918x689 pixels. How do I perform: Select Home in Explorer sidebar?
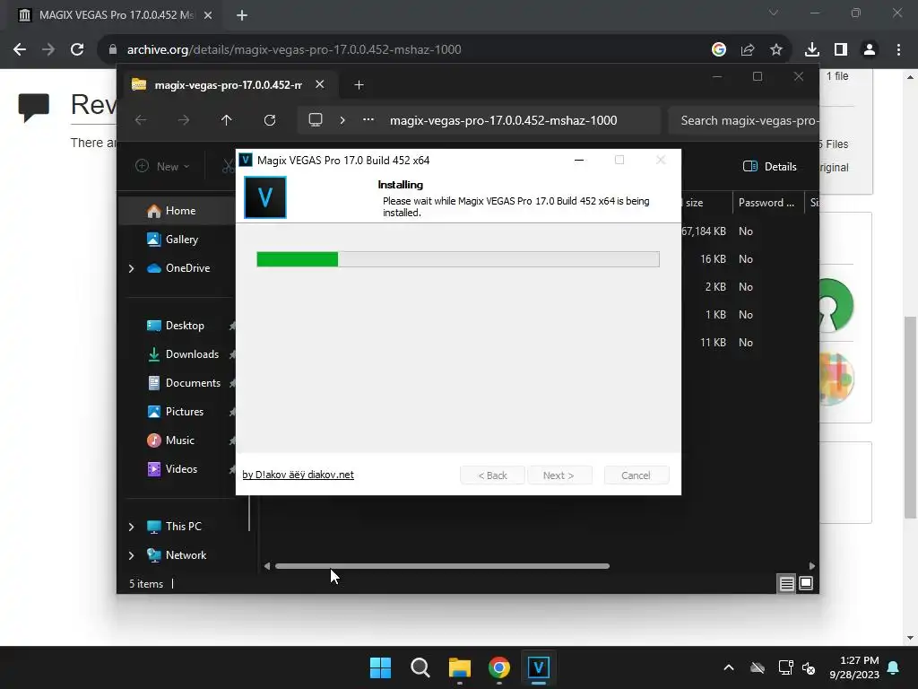tap(178, 211)
